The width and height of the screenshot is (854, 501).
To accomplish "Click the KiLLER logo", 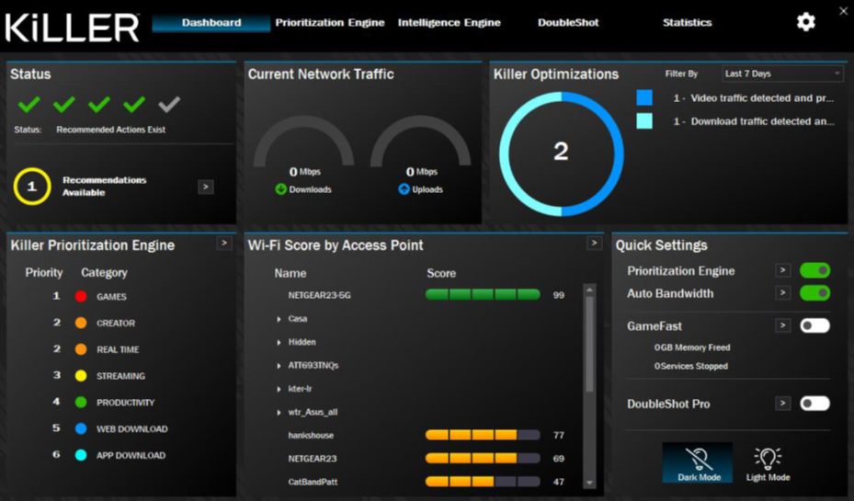I will [x=72, y=28].
